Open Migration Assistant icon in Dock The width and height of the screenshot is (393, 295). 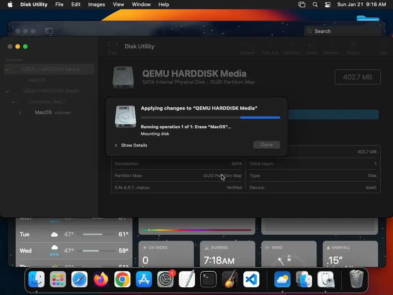point(304,279)
